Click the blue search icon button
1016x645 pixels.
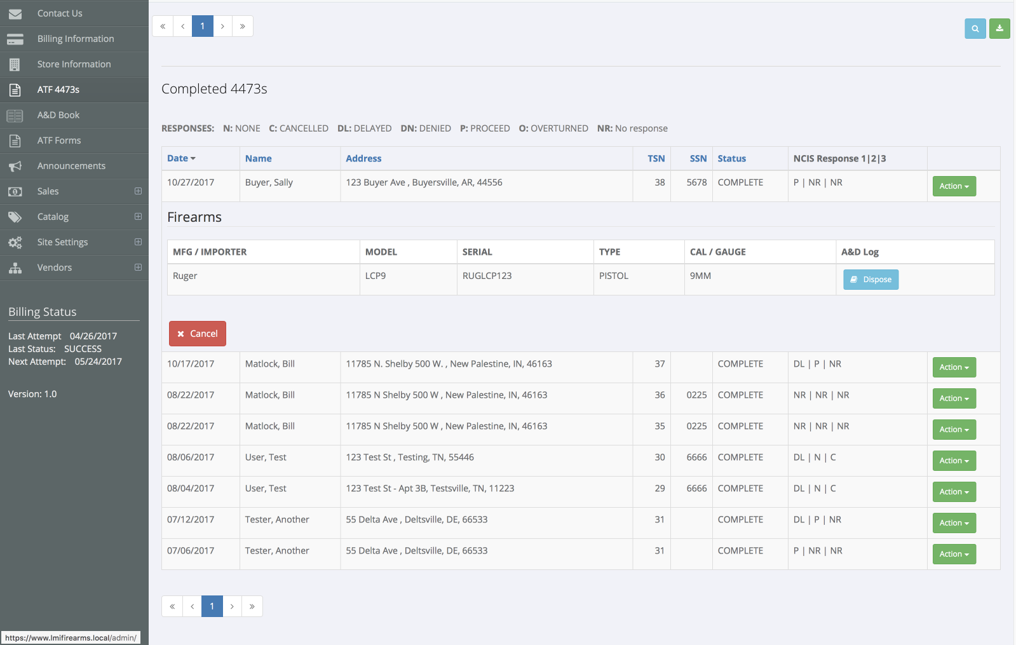click(x=975, y=29)
